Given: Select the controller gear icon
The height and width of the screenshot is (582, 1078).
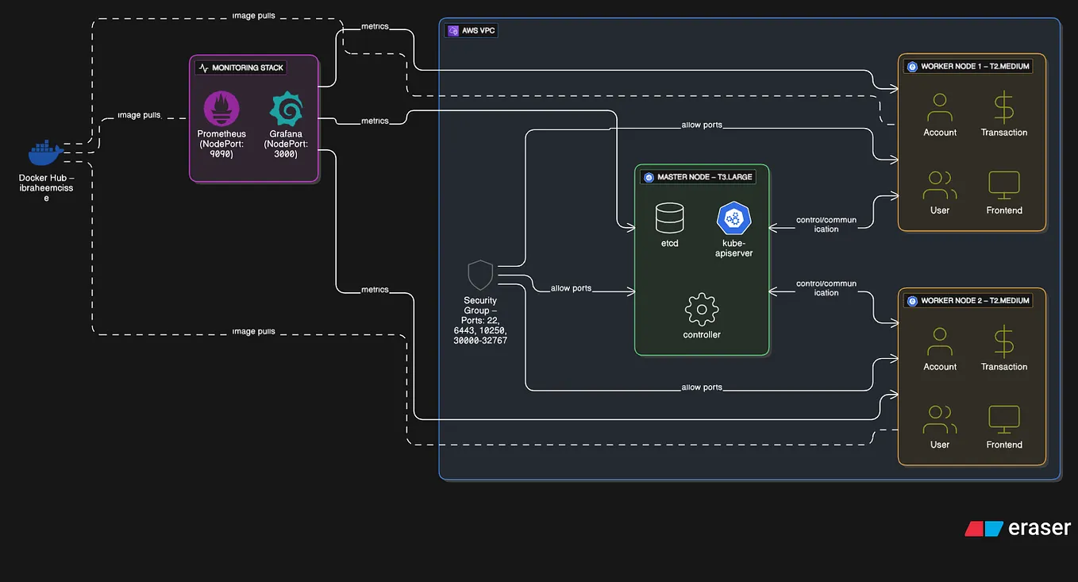Looking at the screenshot, I should (x=701, y=310).
